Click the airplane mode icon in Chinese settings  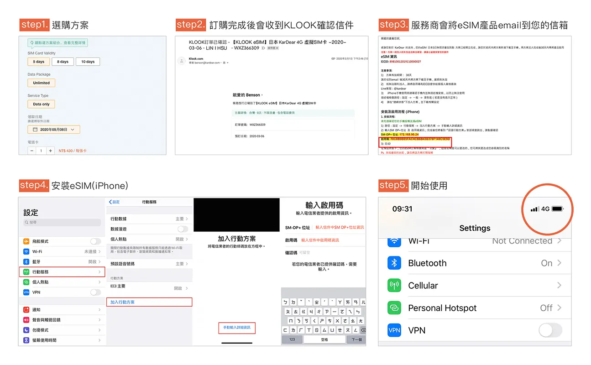26,241
